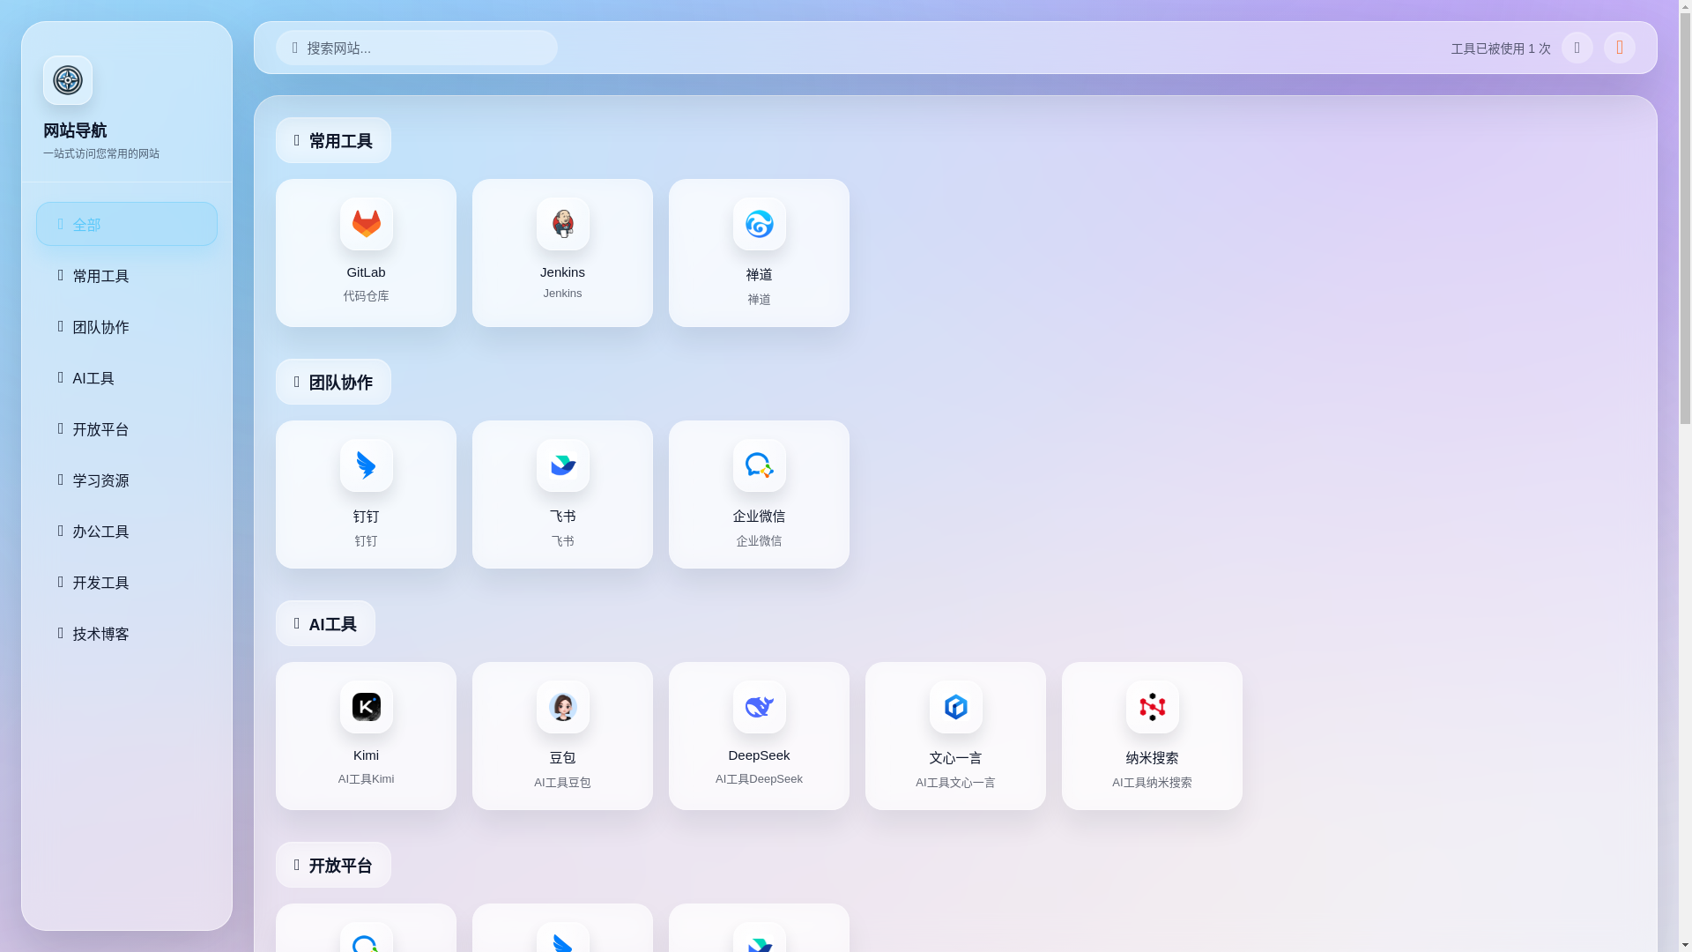Open the 纳米搜索 icon
This screenshot has width=1692, height=952.
pyautogui.click(x=1152, y=707)
